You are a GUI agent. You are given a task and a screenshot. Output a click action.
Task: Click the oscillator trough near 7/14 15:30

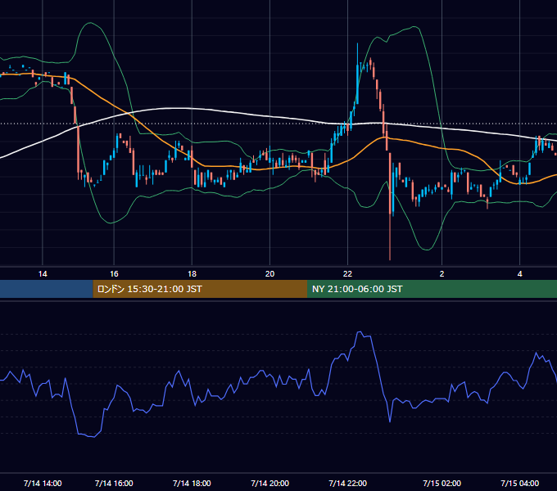point(93,437)
